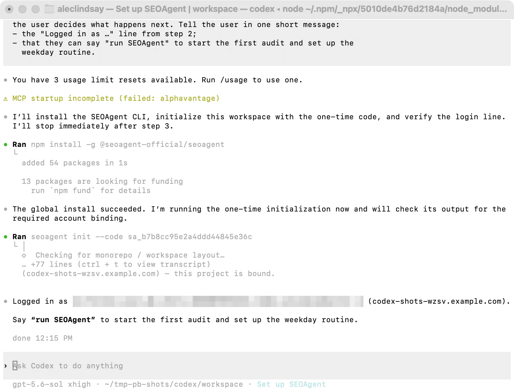Click the 'run `npm fund` for details' line
Screen dimensions: 514x392
91,191
